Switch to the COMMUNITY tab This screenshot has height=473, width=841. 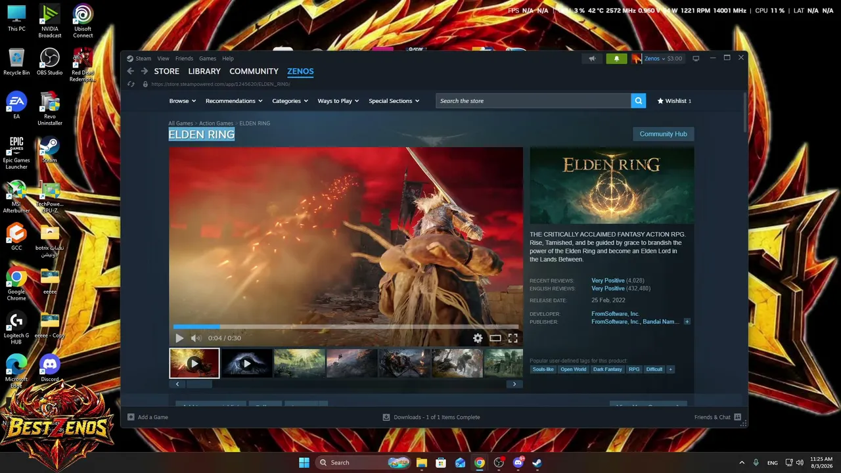point(254,71)
